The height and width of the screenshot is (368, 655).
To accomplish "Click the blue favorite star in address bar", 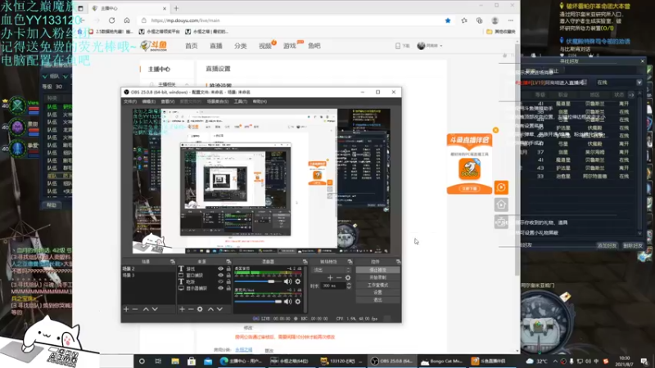I will [448, 20].
